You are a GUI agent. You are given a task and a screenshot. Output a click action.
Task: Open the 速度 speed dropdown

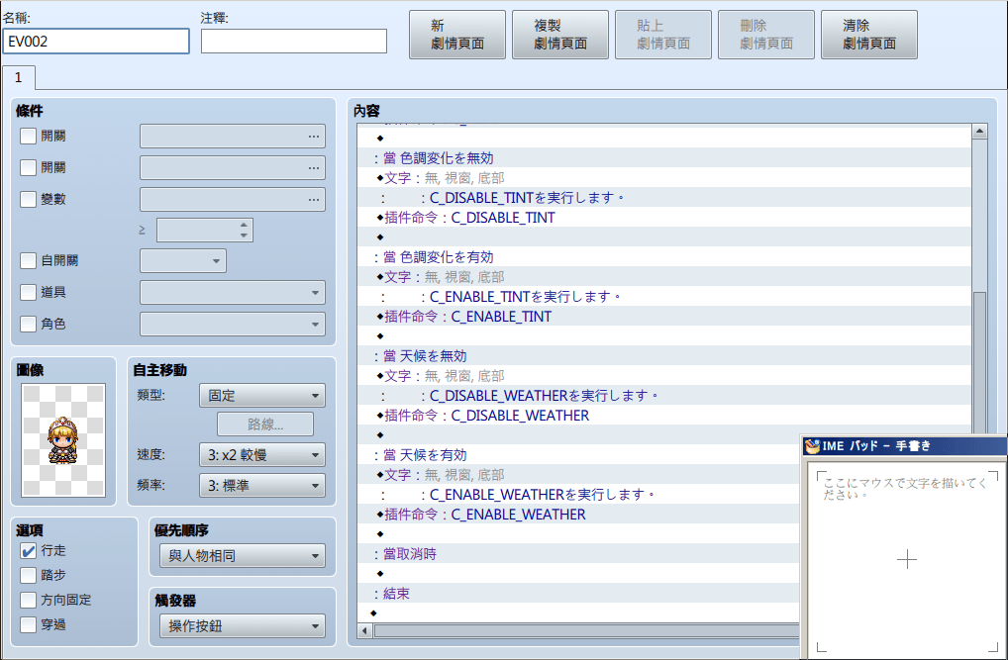[262, 455]
